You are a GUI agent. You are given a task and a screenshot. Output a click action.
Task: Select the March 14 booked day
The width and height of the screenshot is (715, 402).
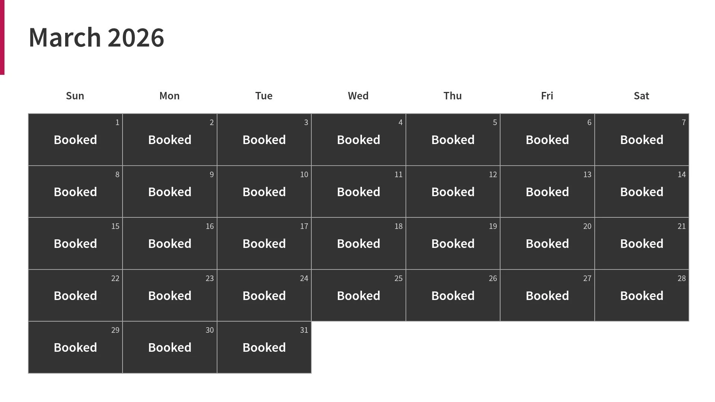click(x=642, y=192)
